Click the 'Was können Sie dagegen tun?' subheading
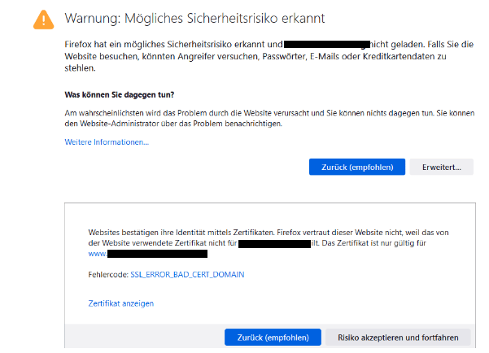The image size is (489, 353). tap(119, 95)
